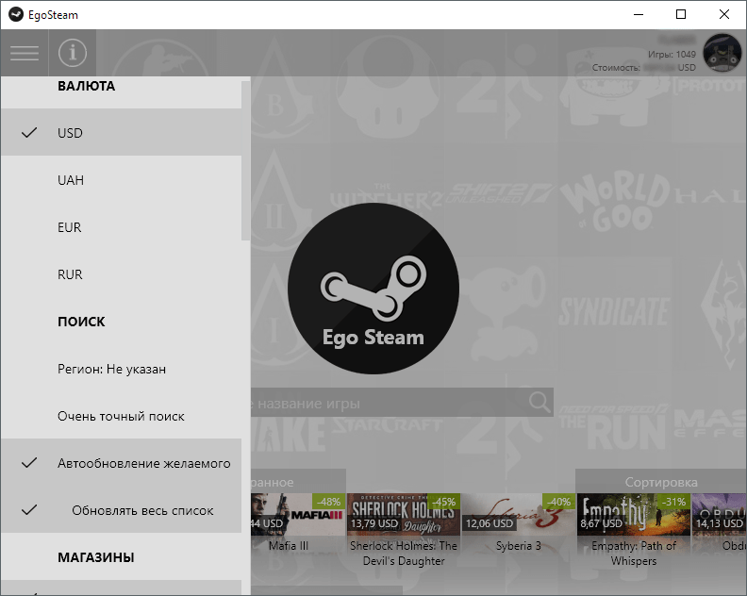Click the game name search field
Viewport: 747px width, 596px height.
click(x=390, y=403)
